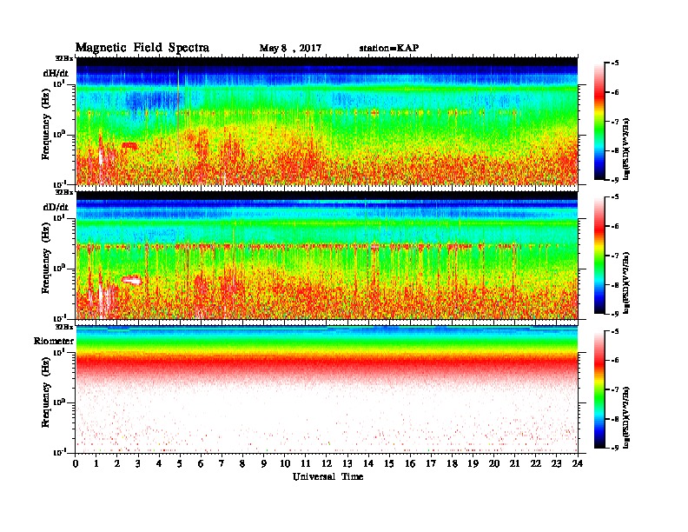
Task: Click hour '24' on the Universal Time axis
Action: pyautogui.click(x=578, y=463)
